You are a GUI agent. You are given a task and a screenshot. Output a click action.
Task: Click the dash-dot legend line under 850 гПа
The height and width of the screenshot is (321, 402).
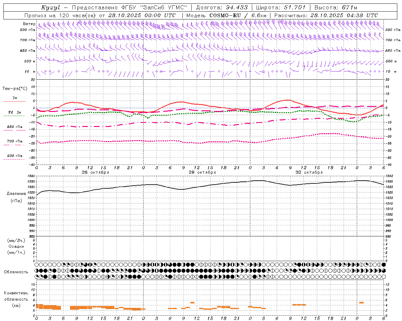(x=14, y=130)
